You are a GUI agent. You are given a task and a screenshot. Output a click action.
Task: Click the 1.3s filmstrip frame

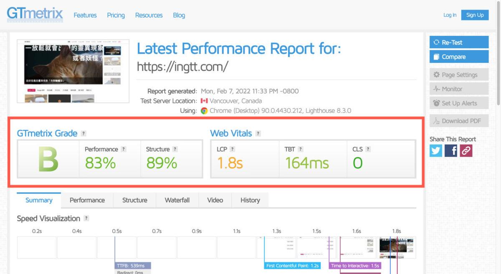(277, 247)
